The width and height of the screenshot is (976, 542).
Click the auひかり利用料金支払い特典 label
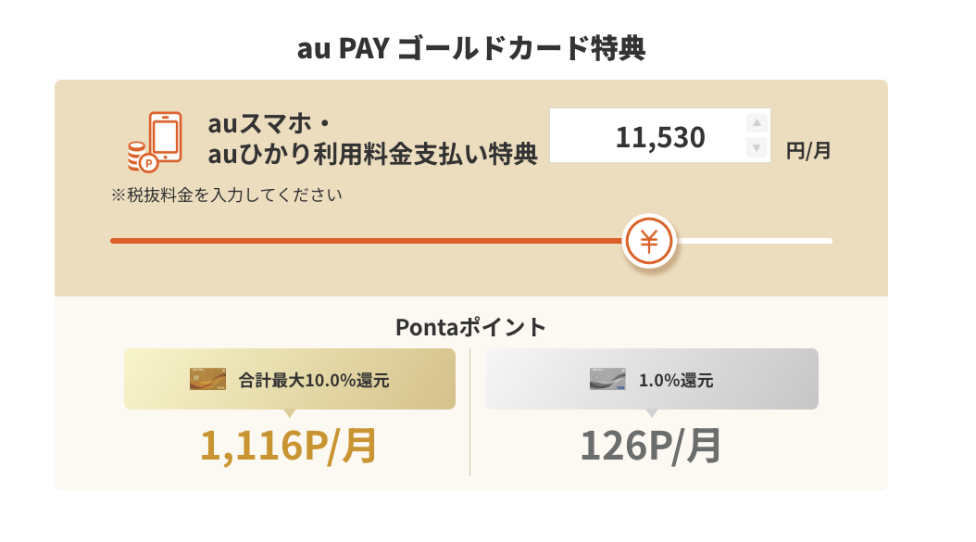pyautogui.click(x=372, y=154)
